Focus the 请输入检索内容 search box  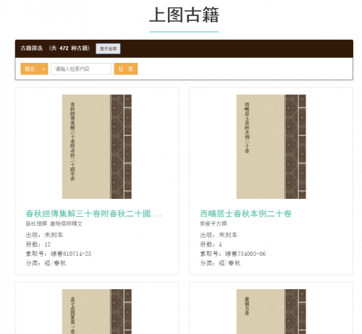pos(81,69)
